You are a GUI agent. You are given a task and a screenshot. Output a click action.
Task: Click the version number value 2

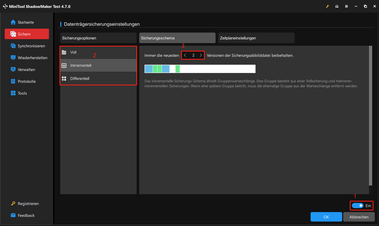pos(193,55)
